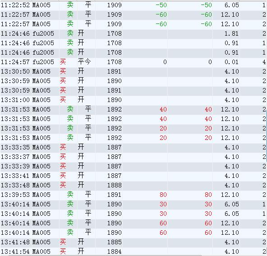Image resolution: width=267 pixels, height=256 pixels.
Task: Click the 1.81 fee cell
Action: pos(231,33)
